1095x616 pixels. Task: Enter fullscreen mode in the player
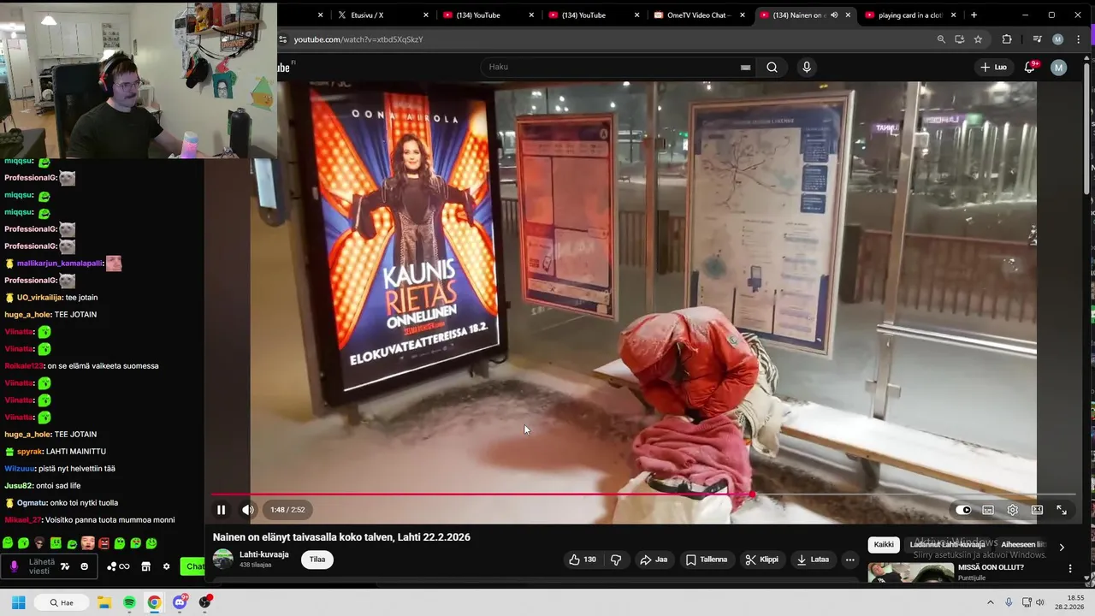coord(1062,510)
